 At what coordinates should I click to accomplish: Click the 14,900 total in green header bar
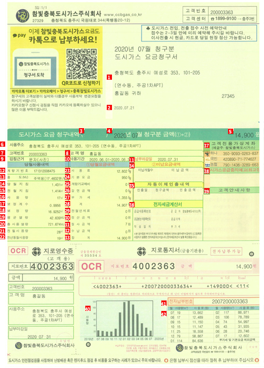click(x=244, y=135)
